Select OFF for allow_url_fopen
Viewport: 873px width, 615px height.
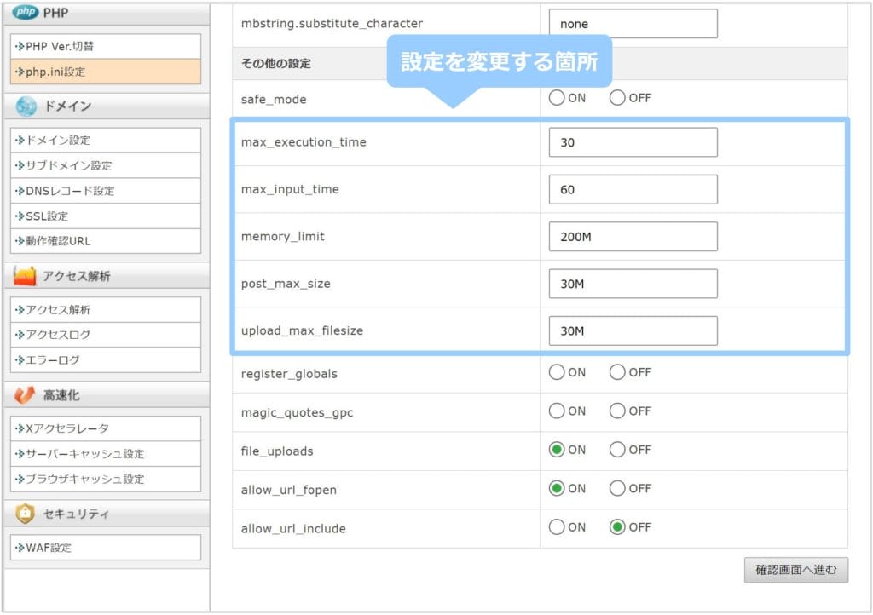(x=617, y=488)
